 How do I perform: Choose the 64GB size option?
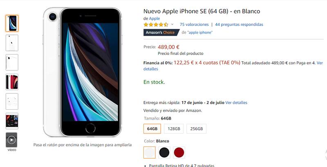[152, 129]
